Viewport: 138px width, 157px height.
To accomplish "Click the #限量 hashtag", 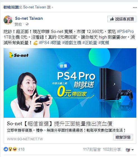I will [x=55, y=43].
